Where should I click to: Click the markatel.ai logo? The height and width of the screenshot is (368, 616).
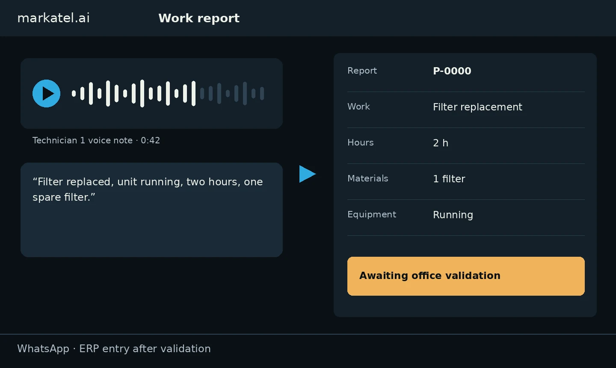click(53, 18)
